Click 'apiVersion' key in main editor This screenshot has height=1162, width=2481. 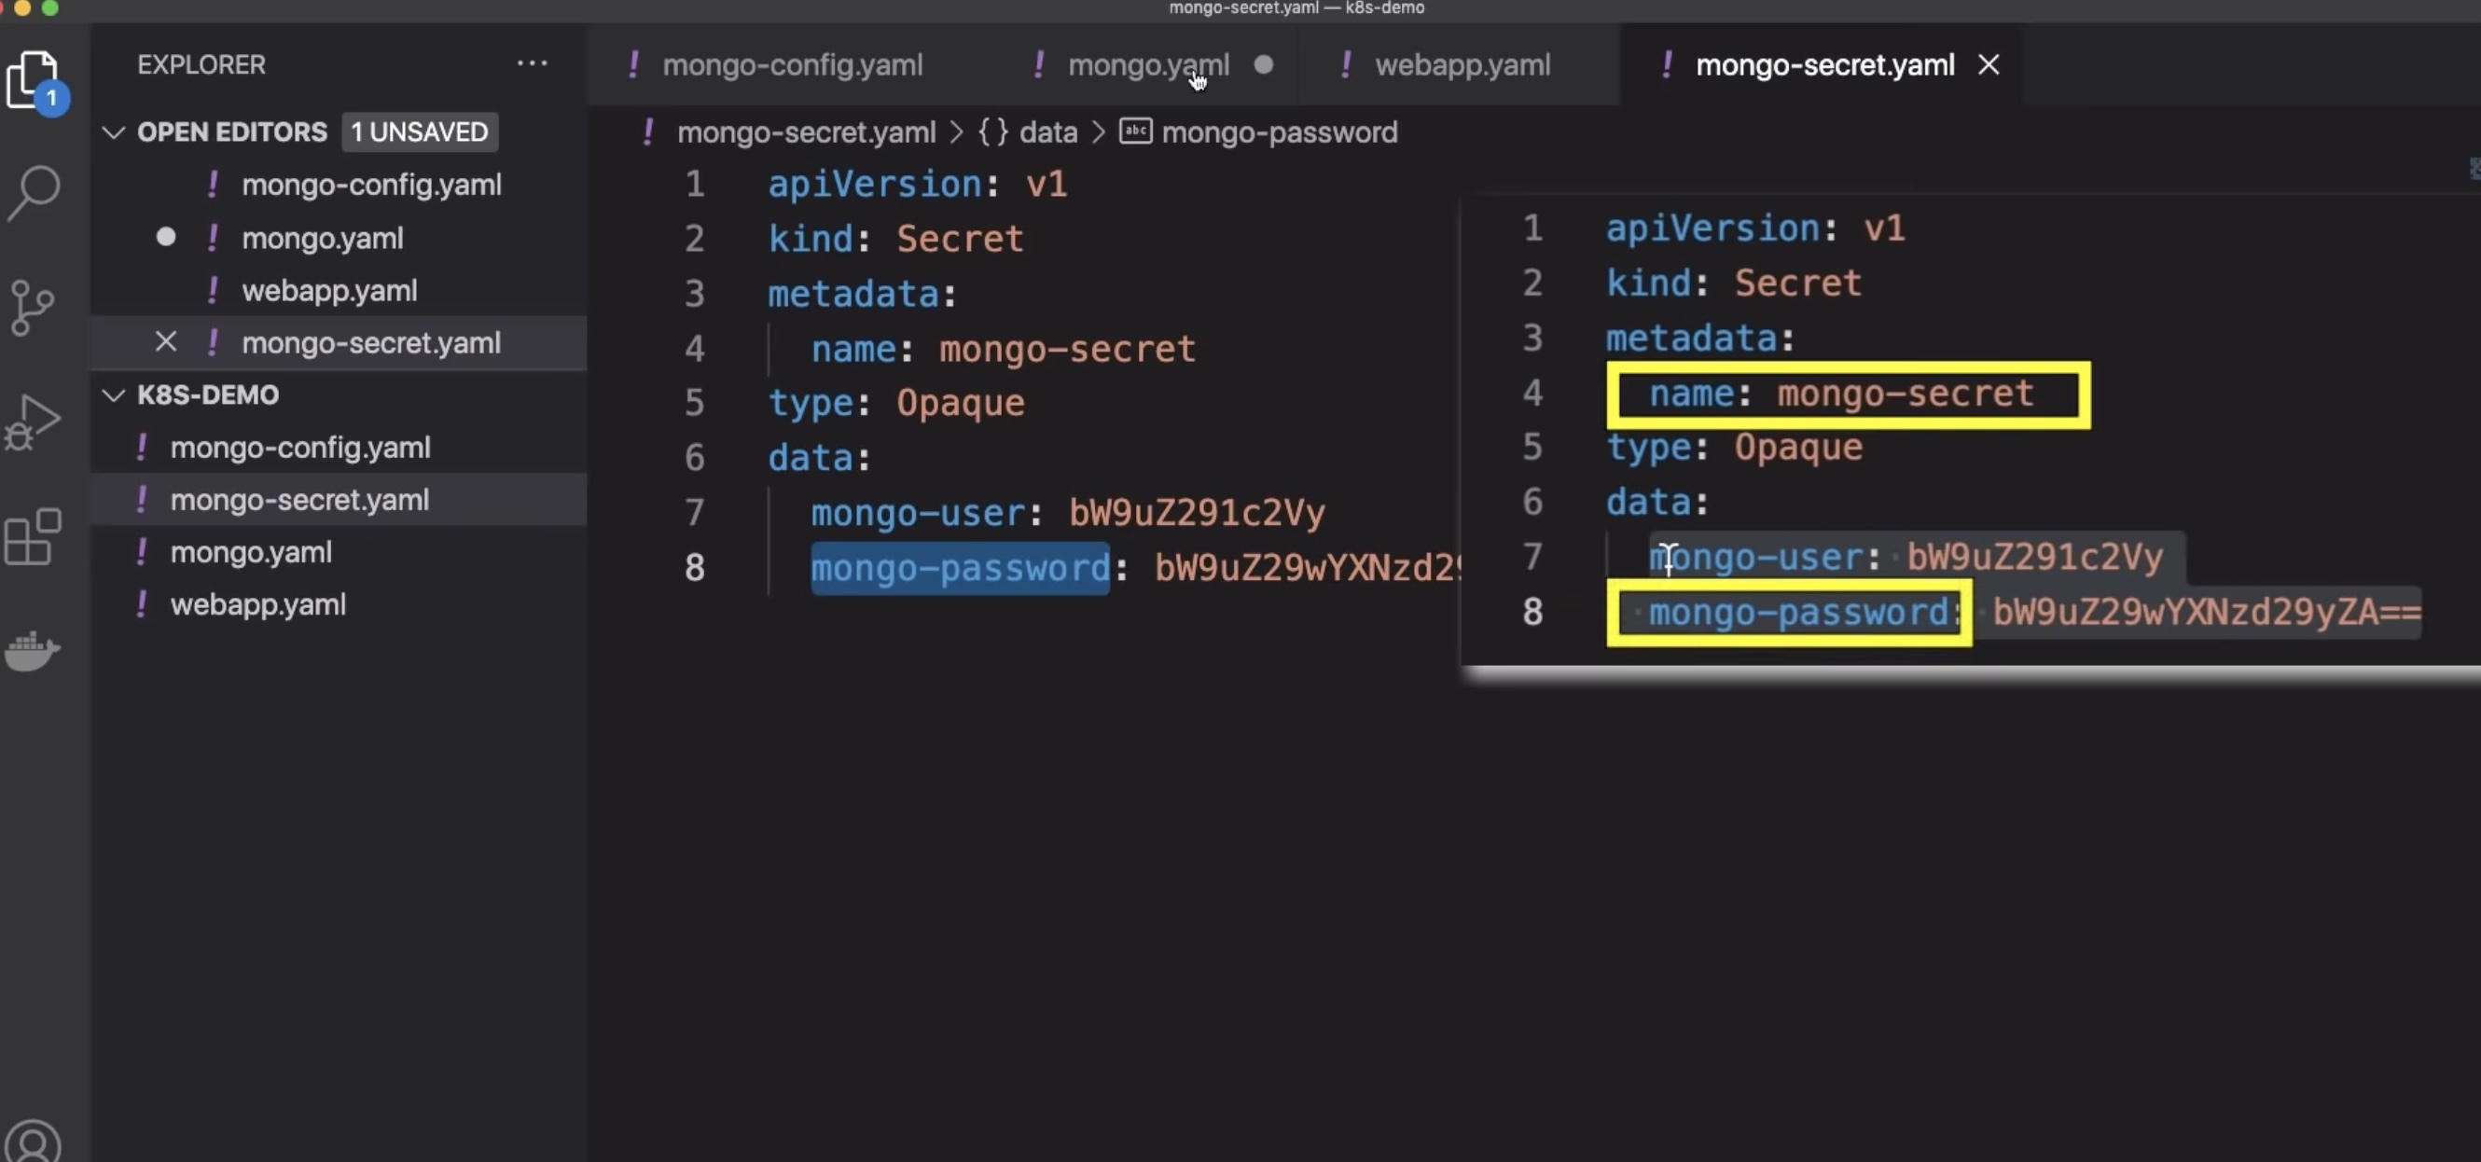point(875,184)
